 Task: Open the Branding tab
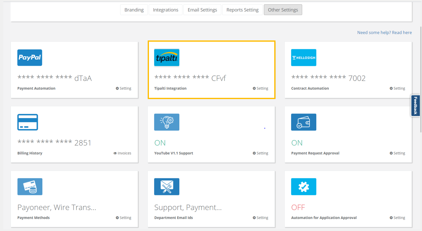pos(134,10)
